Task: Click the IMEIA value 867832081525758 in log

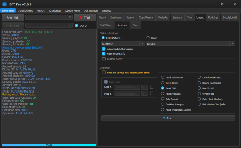Action: 23,88
